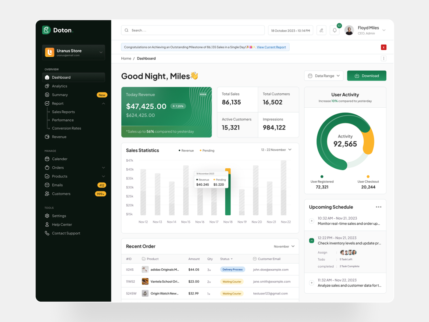
Task: Click the Nov 18 green revenue bar
Action: [x=228, y=195]
